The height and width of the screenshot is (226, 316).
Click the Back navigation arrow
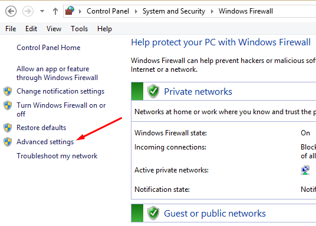pyautogui.click(x=11, y=11)
